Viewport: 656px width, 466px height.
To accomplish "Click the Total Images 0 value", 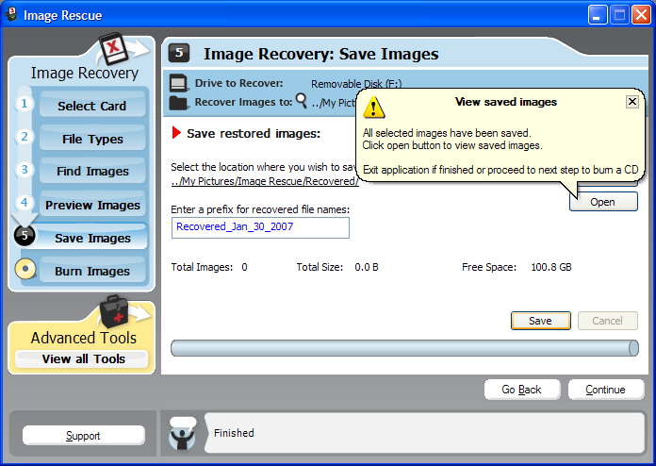I will coord(244,267).
